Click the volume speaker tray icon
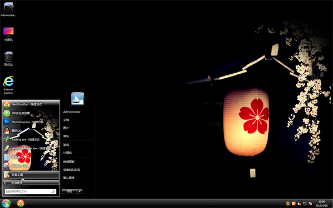333x208 pixels. (299, 204)
